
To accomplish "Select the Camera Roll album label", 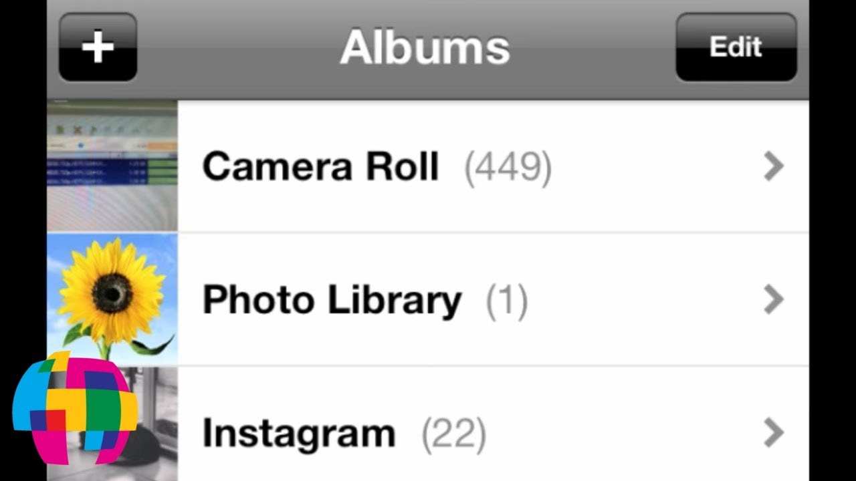I will pos(320,166).
